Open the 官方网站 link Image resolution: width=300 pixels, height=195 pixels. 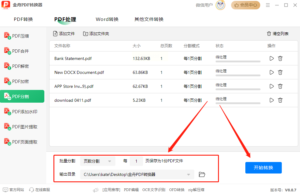pyautogui.click(x=13, y=190)
